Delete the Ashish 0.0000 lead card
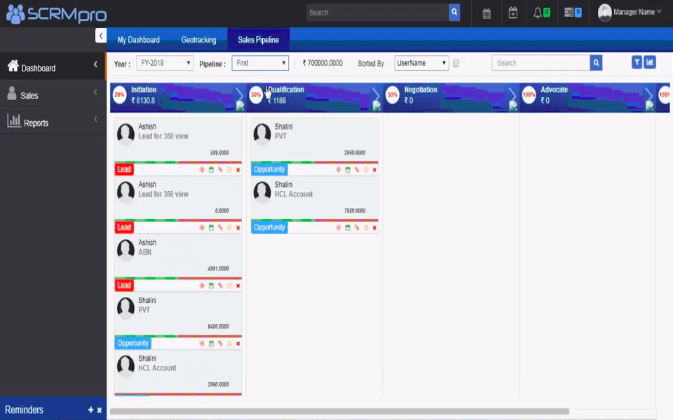Image resolution: width=673 pixels, height=420 pixels. coord(238,228)
